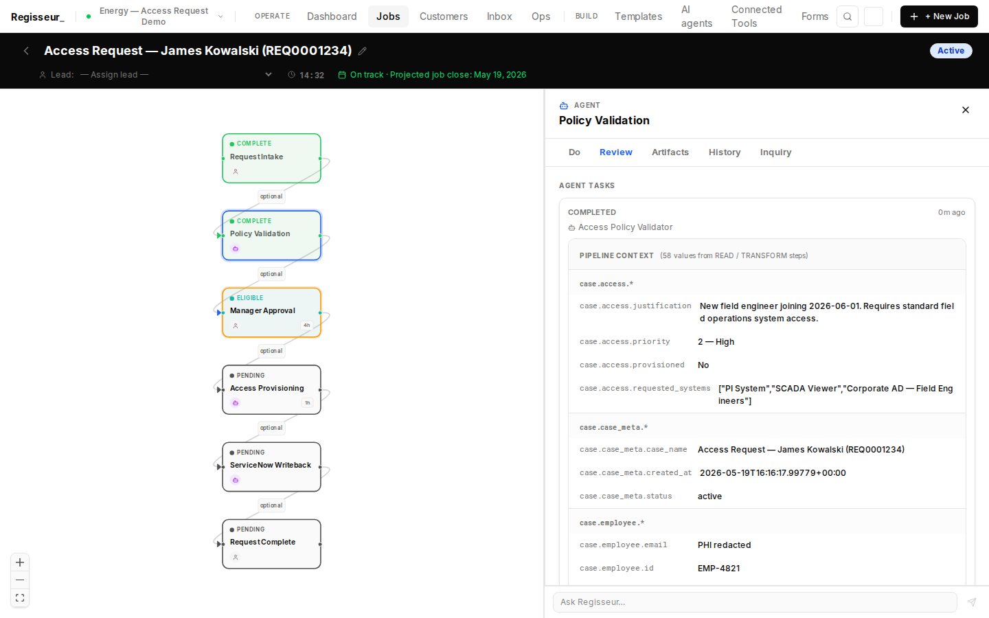Click the Active status badge

951,51
